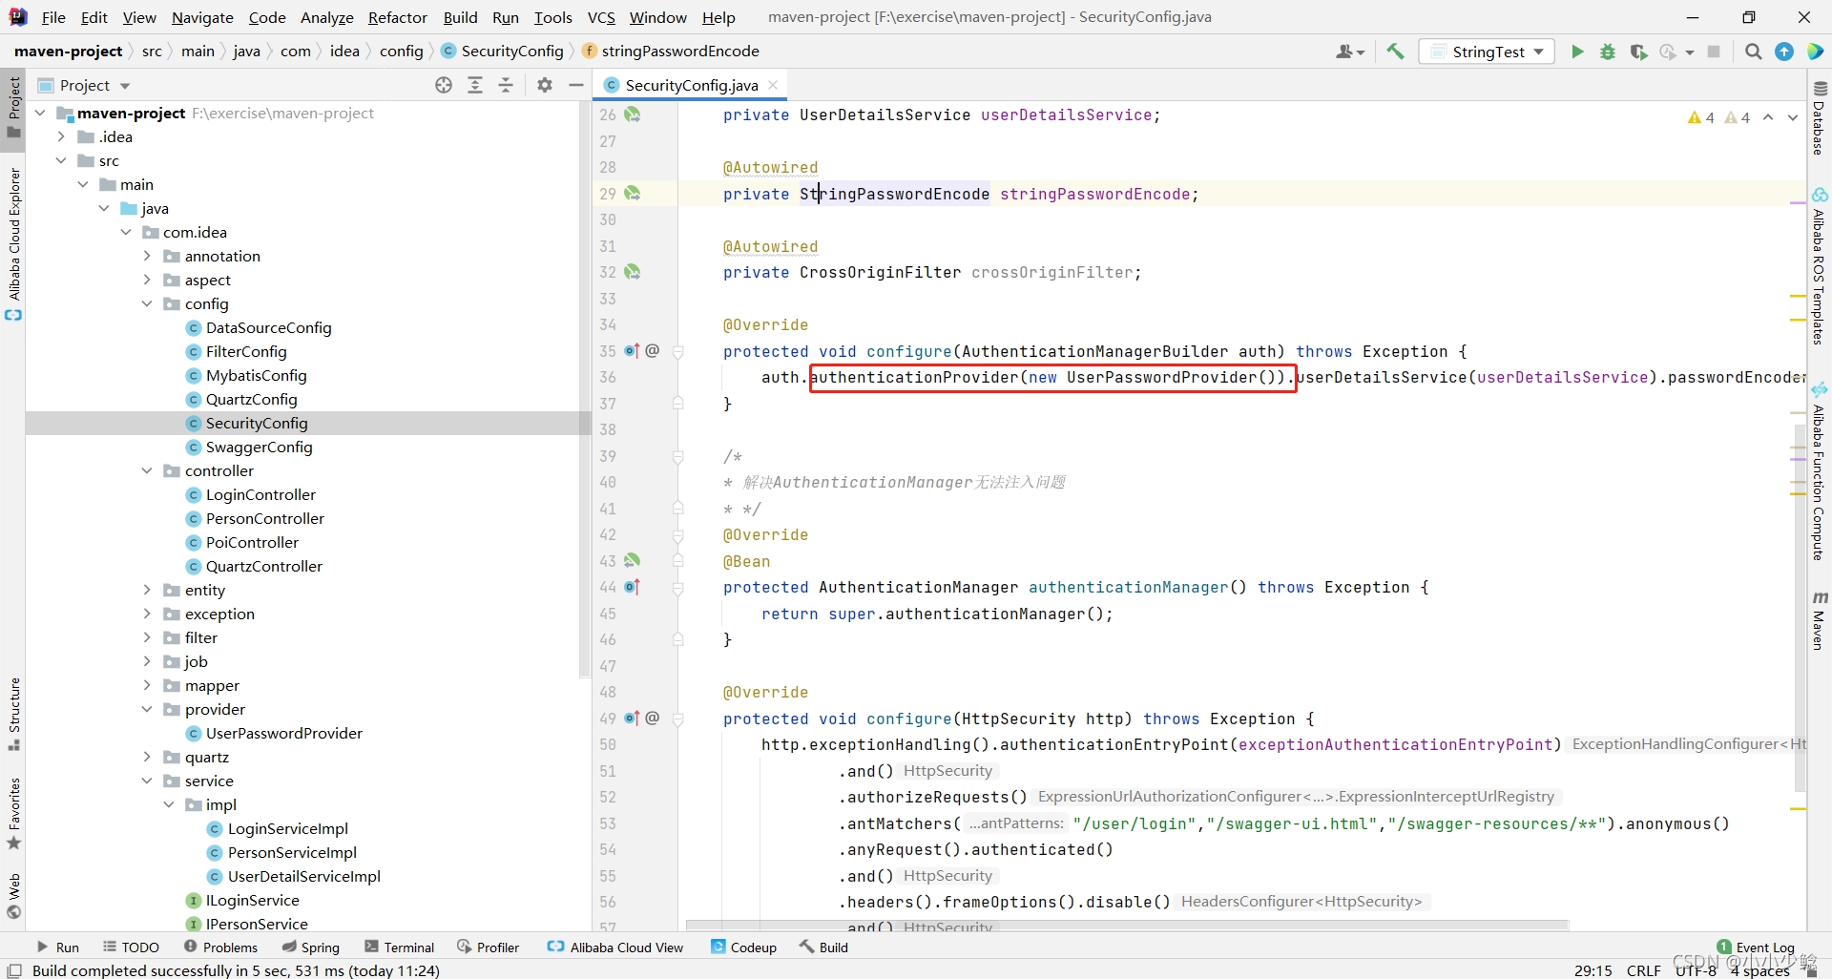The height and width of the screenshot is (979, 1832).
Task: Go to next highlighted error arrow
Action: pyautogui.click(x=1793, y=117)
